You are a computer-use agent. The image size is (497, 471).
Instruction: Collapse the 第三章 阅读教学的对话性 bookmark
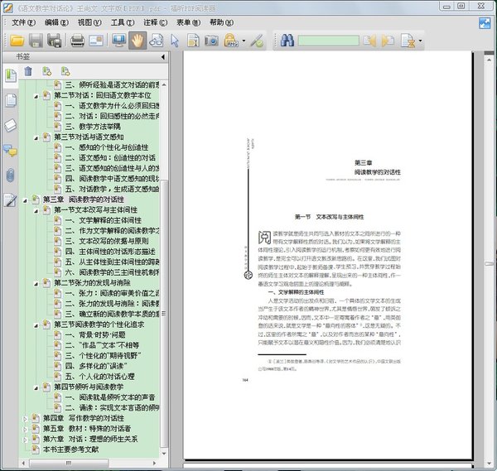26,199
